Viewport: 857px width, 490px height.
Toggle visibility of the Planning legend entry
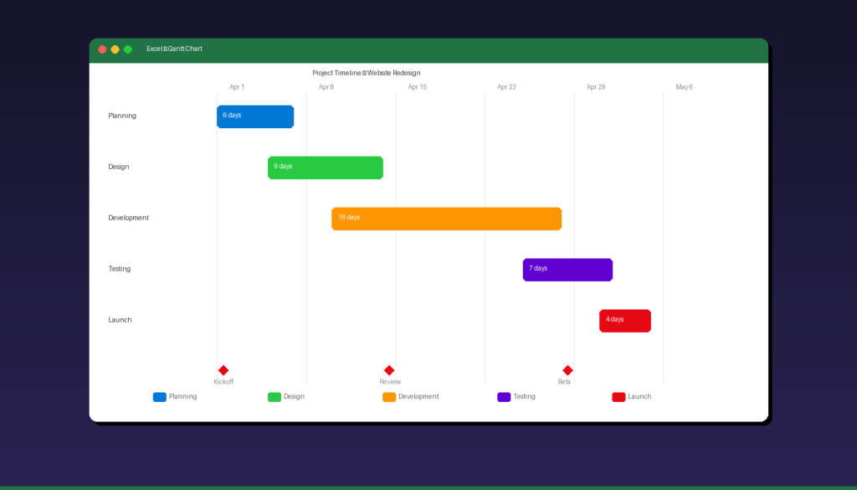[176, 396]
